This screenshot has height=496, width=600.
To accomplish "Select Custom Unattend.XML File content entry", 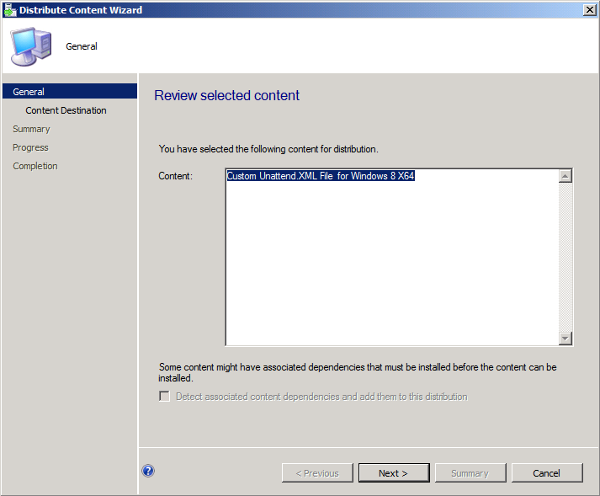I will click(321, 176).
